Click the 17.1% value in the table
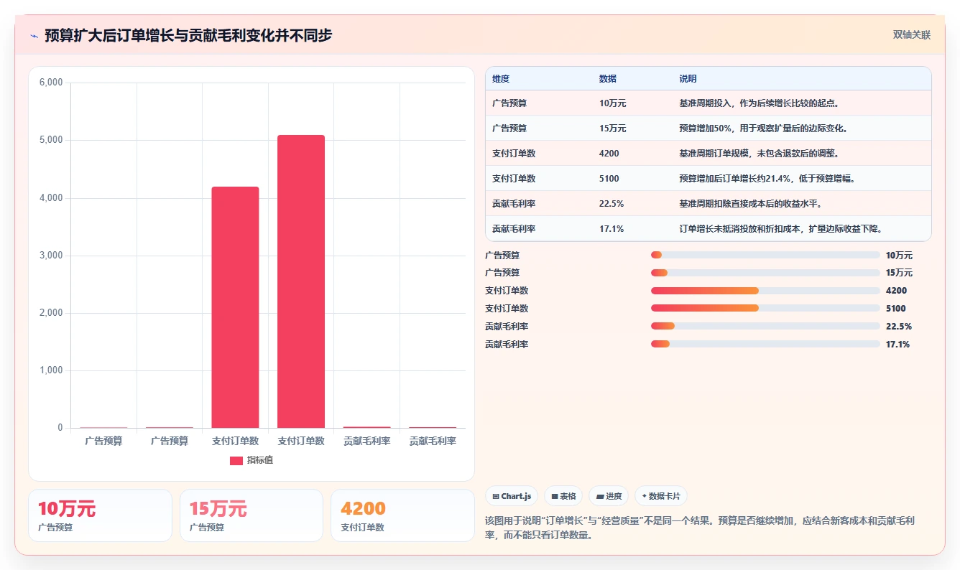The width and height of the screenshot is (960, 570). point(611,229)
